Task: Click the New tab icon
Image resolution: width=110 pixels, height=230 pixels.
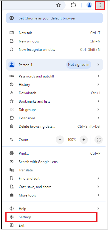Action: tap(12, 33)
